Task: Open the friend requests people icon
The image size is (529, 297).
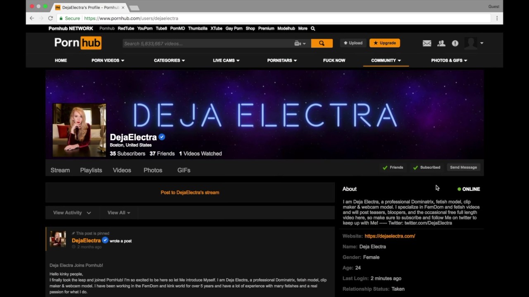Action: click(441, 43)
